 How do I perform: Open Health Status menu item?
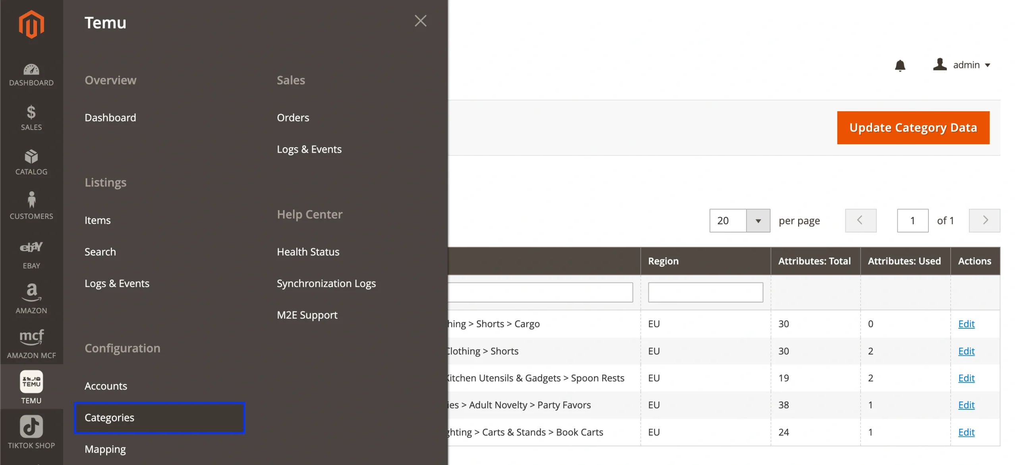[x=308, y=252]
